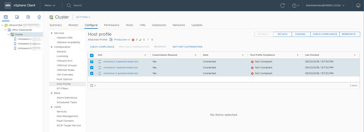This screenshot has width=364, height=132.
Task: Select Licensing in settings
Action: (62, 56)
